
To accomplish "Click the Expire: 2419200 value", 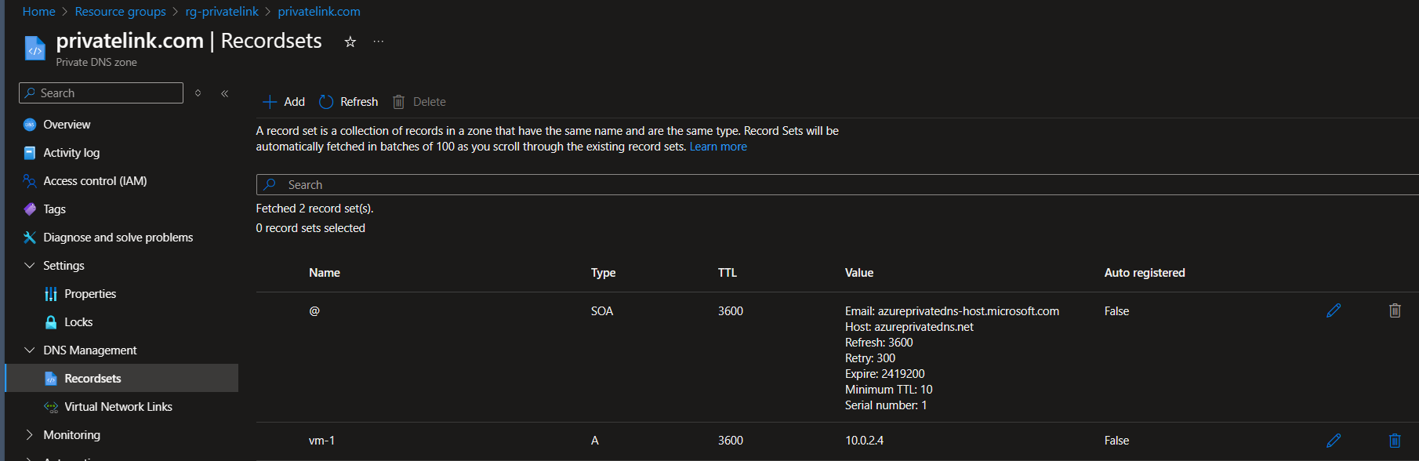I will point(884,374).
